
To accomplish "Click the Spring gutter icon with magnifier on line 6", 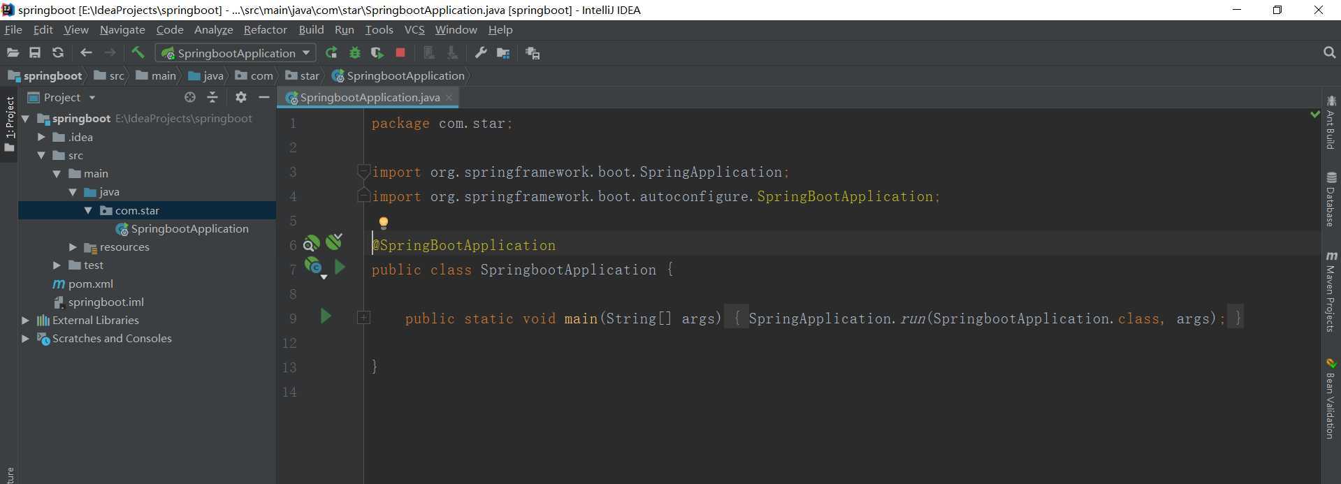I will (311, 243).
